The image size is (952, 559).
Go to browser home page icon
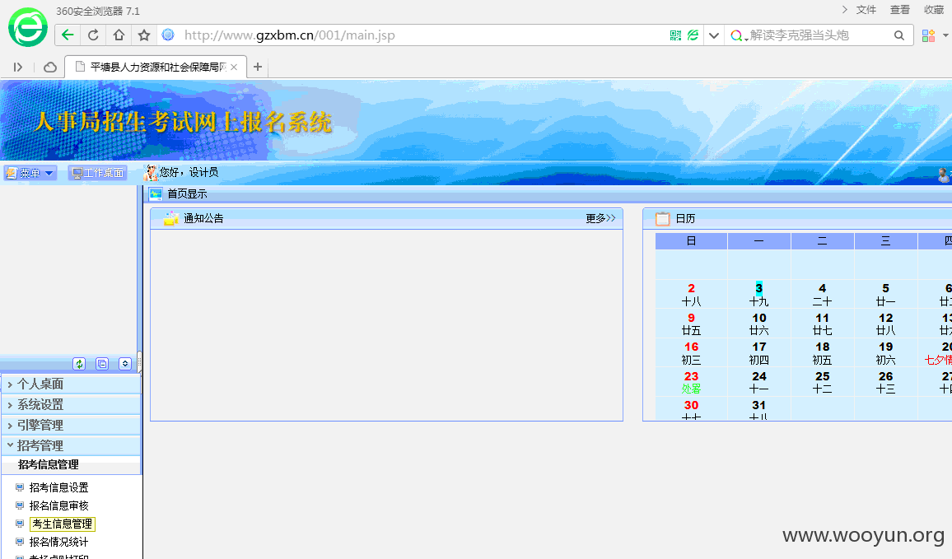click(x=119, y=35)
